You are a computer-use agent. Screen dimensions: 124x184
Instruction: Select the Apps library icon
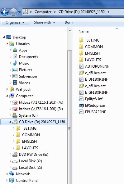[x=15, y=50]
